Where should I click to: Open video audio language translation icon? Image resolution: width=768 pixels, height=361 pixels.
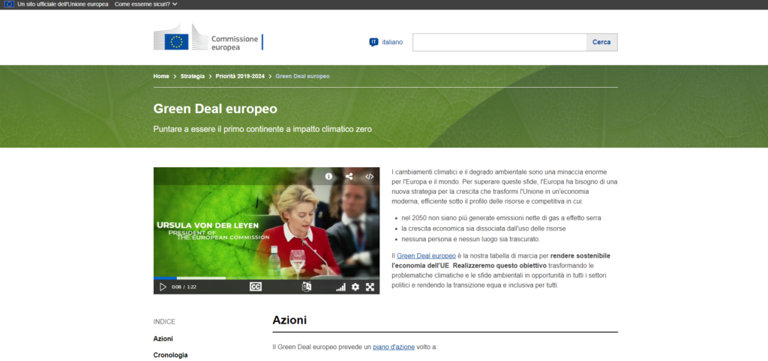click(x=307, y=287)
